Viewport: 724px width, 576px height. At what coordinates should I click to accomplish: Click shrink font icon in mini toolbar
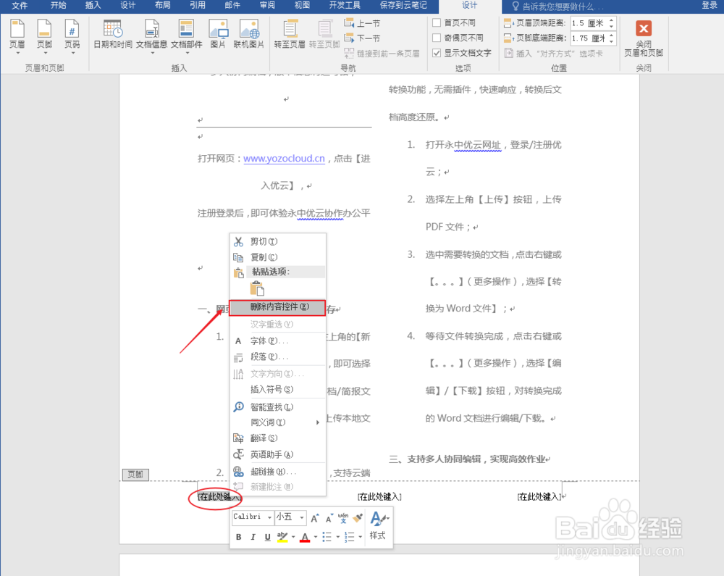tap(329, 518)
